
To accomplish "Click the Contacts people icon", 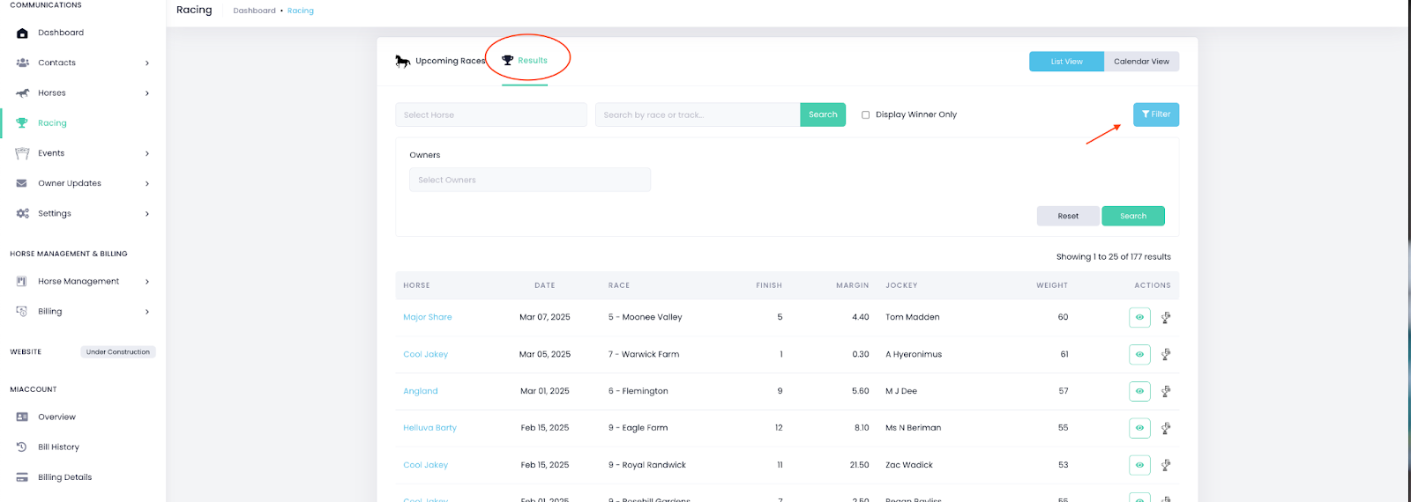I will click(x=22, y=63).
